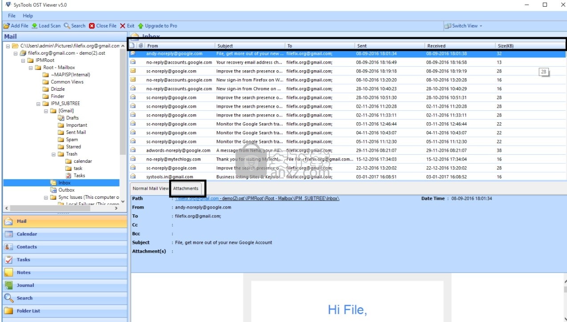Sort emails by From column header
The height and width of the screenshot is (322, 567).
180,45
